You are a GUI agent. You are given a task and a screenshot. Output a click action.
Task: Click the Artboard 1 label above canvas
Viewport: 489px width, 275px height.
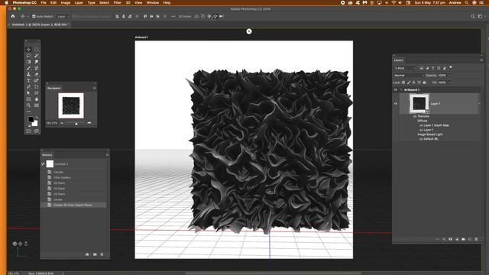[x=141, y=37]
